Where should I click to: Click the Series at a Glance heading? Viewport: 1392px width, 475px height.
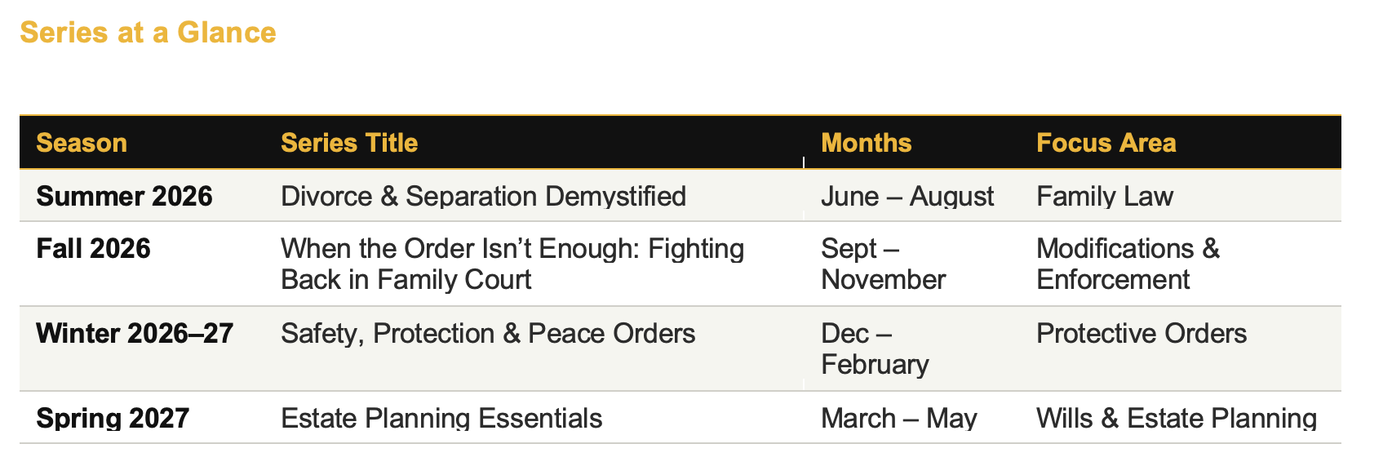click(148, 33)
